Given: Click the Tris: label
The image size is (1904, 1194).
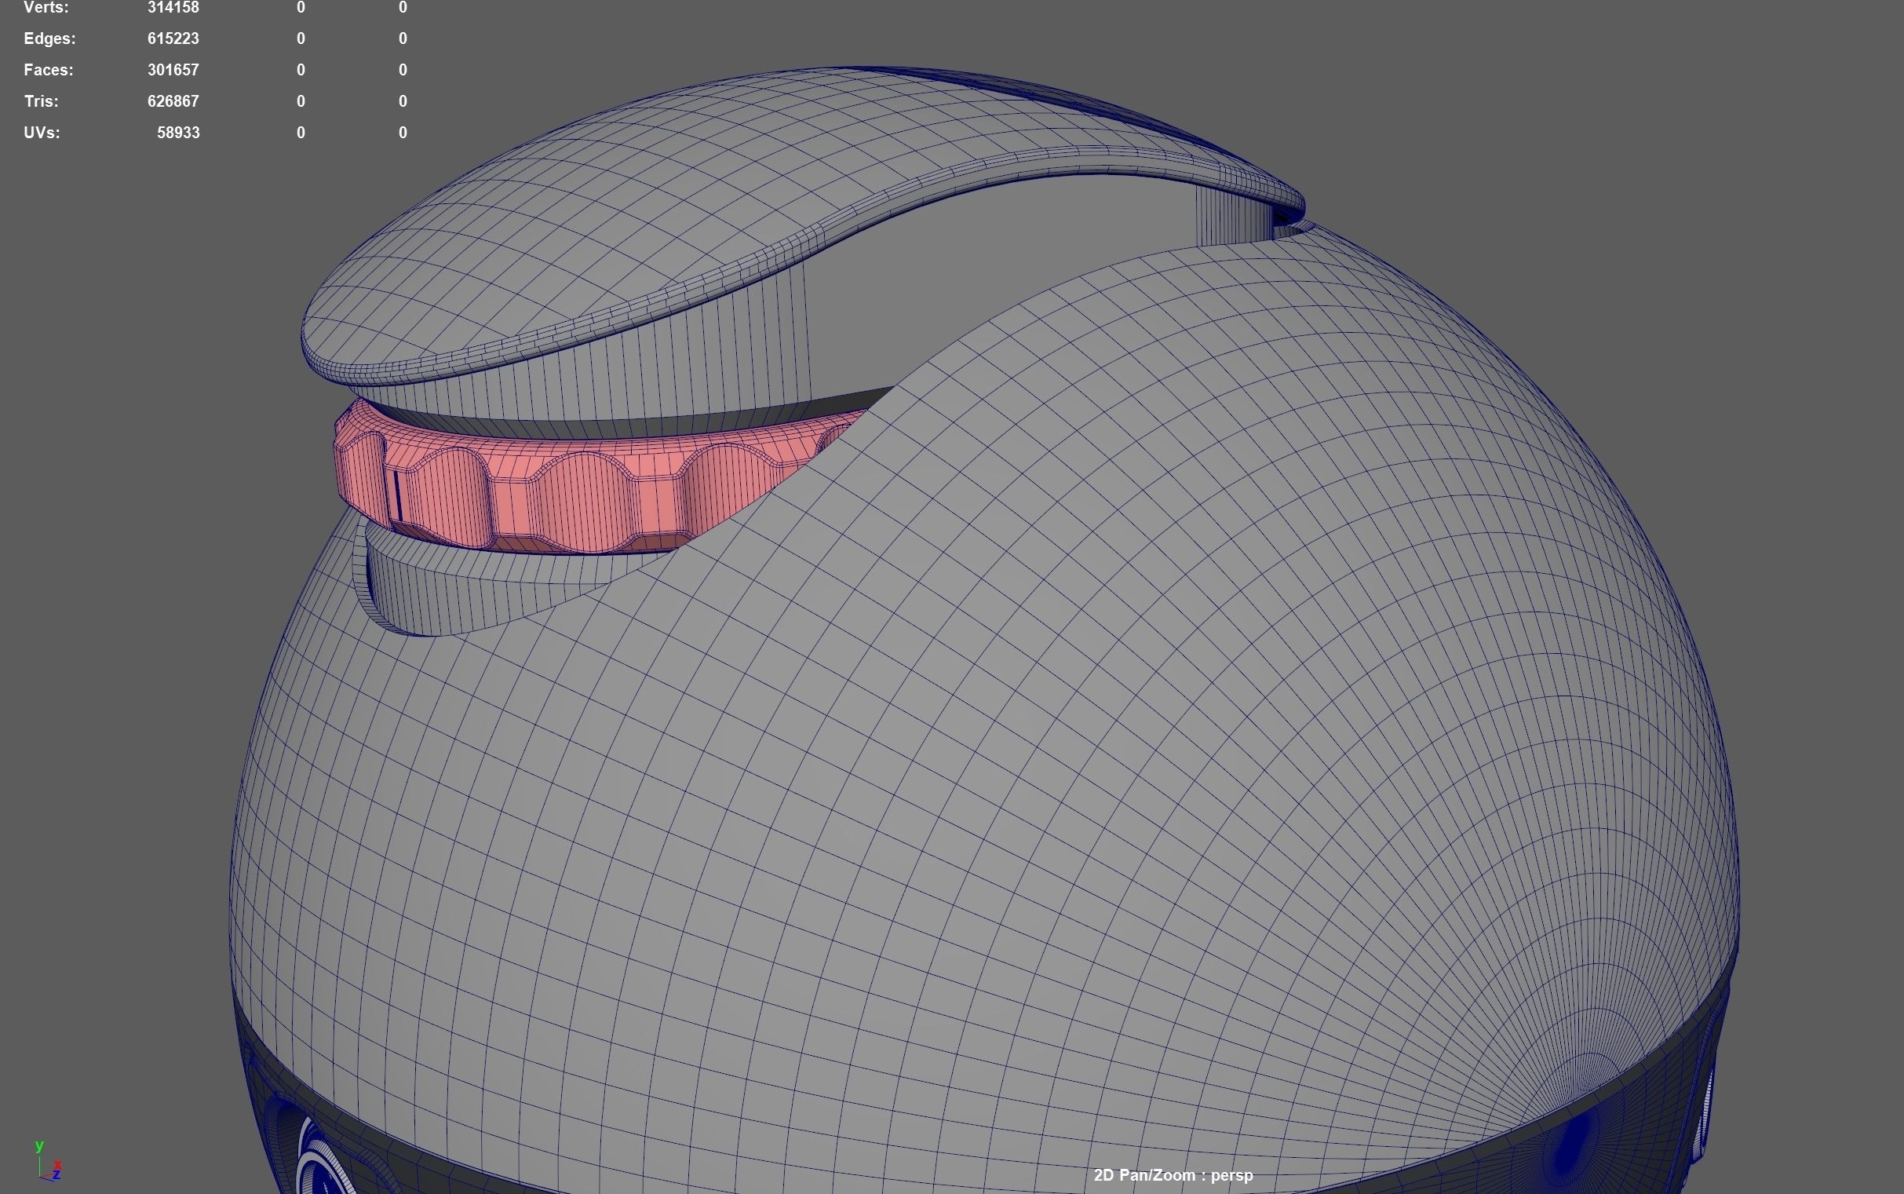Looking at the screenshot, I should (41, 102).
